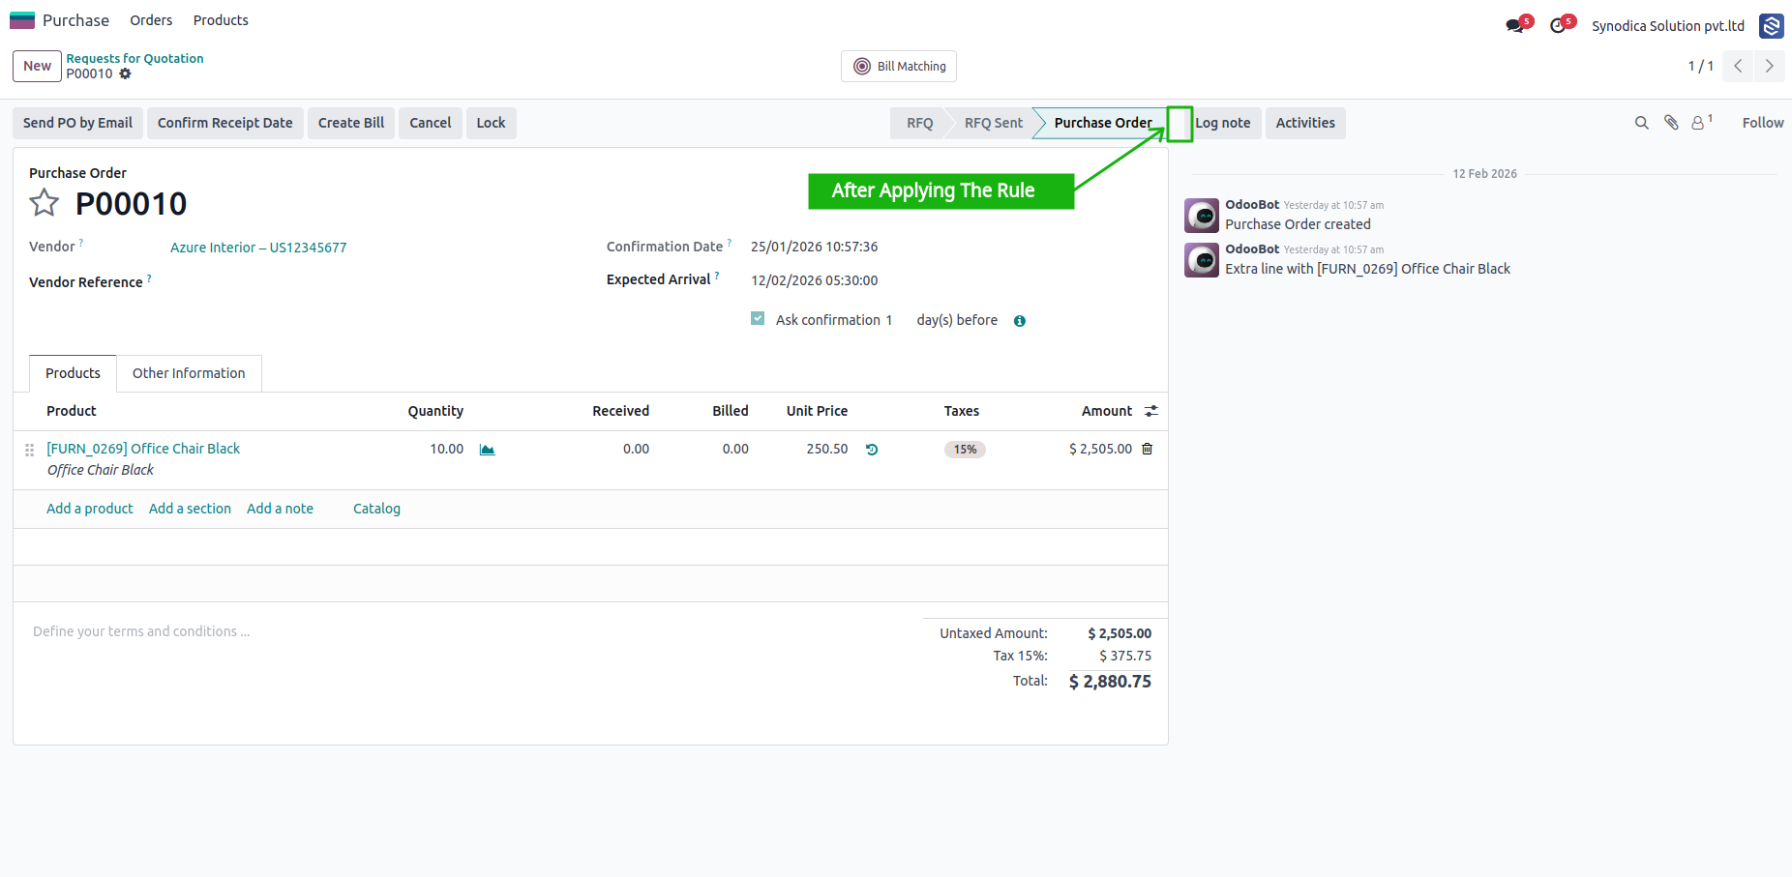This screenshot has width=1792, height=877.
Task: Go to previous record arrow
Action: [x=1738, y=66]
